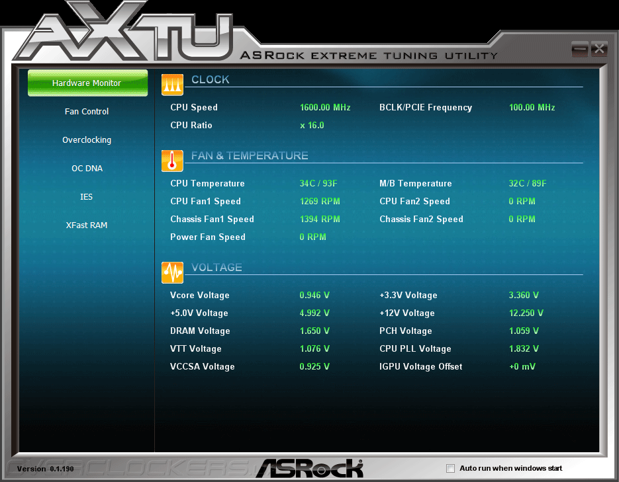619x482 pixels.
Task: Go to IES page
Action: [x=87, y=196]
